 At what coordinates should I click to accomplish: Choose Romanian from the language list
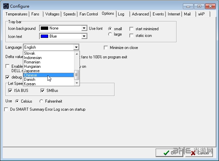point(49,62)
